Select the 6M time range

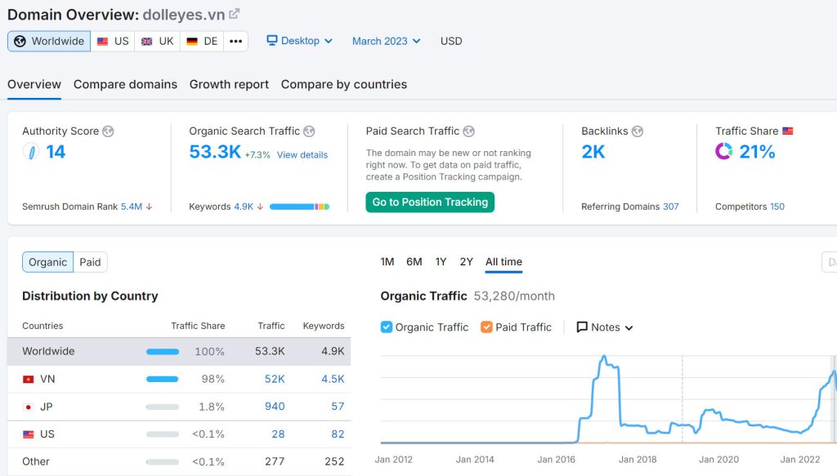[414, 262]
